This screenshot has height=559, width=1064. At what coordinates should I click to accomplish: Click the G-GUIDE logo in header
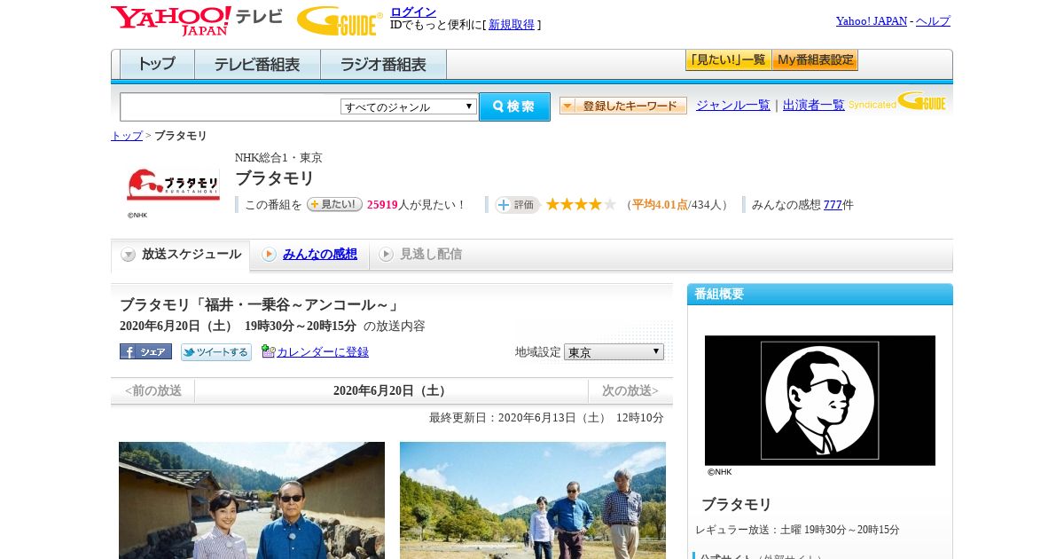[340, 20]
